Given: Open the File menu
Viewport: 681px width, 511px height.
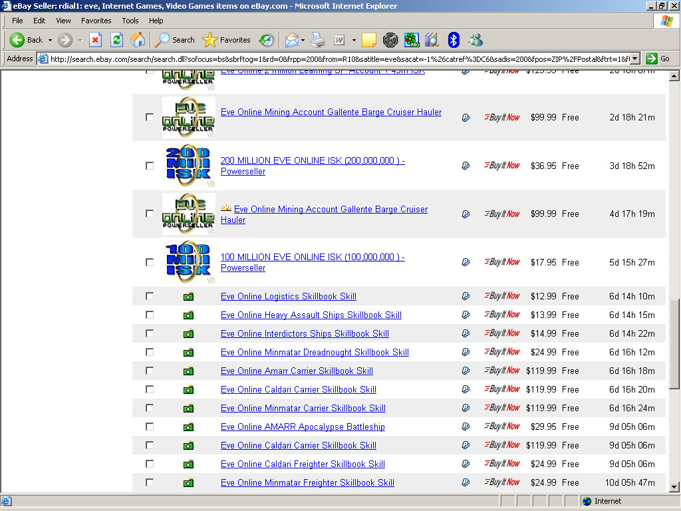Looking at the screenshot, I should (17, 21).
